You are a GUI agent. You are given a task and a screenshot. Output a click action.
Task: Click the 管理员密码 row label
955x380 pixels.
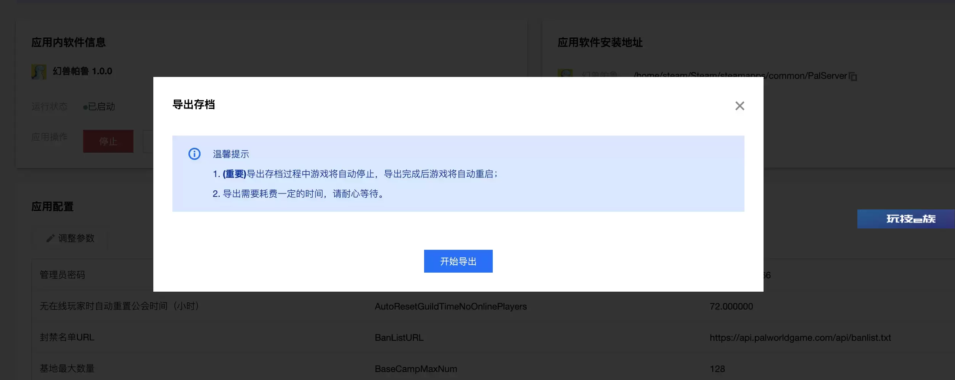[63, 275]
